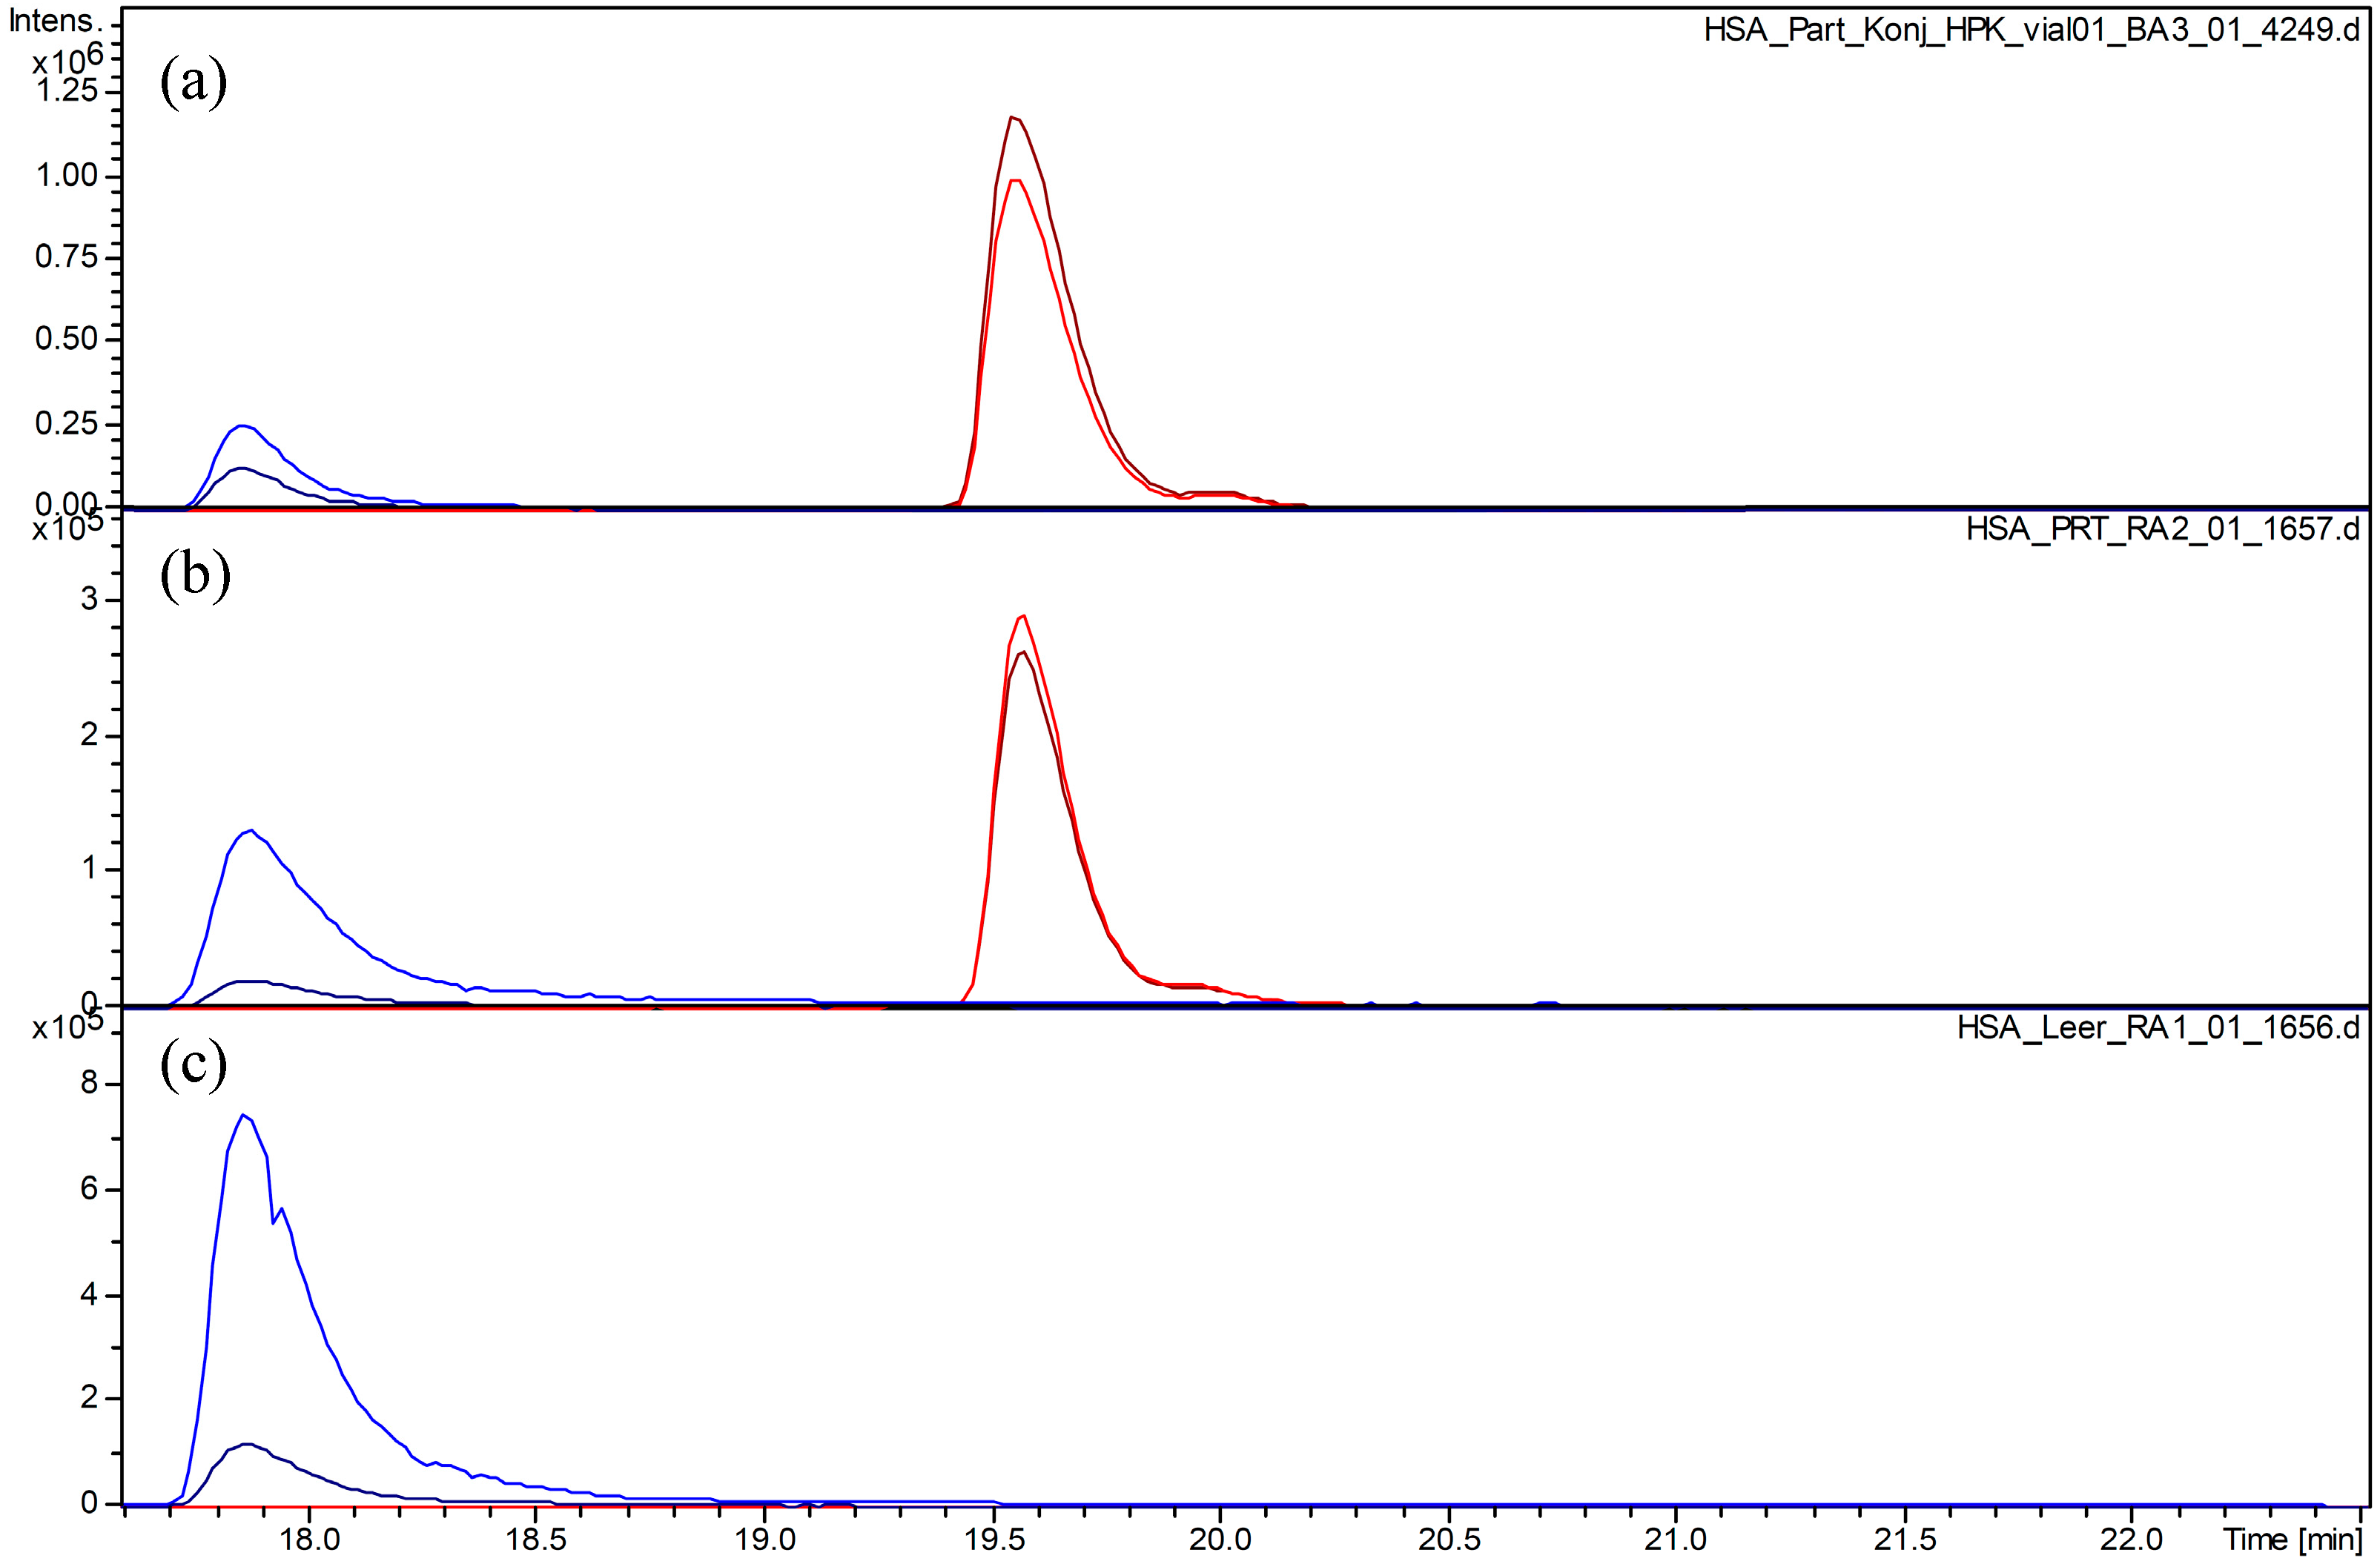Click the file label HSA_PRT_RA2_01_1657.d

click(2162, 529)
